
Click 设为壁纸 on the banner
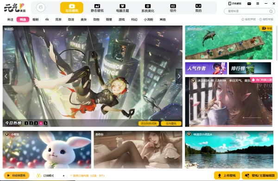point(171,123)
